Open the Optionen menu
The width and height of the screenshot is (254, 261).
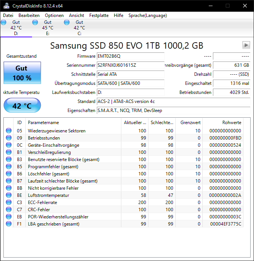(54, 15)
